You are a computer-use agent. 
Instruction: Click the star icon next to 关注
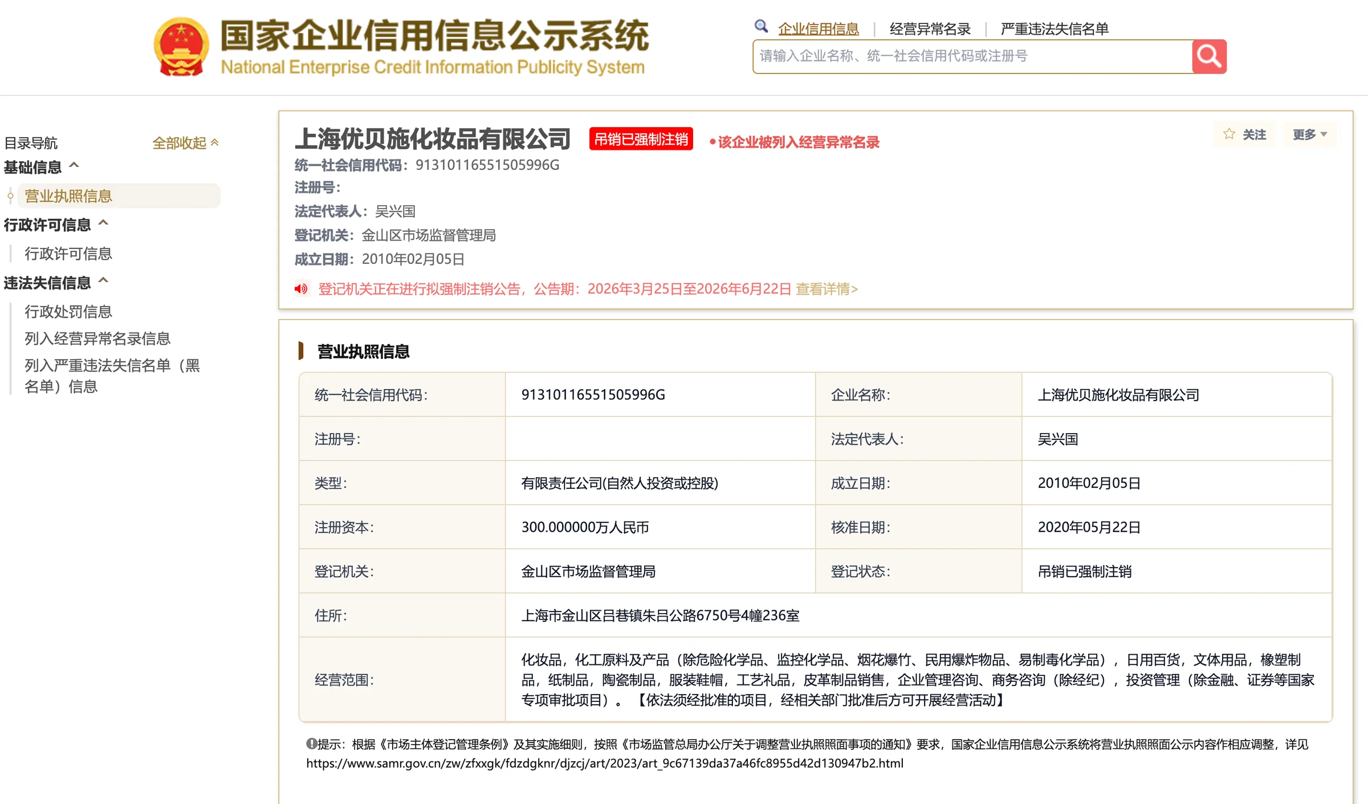[x=1229, y=134]
